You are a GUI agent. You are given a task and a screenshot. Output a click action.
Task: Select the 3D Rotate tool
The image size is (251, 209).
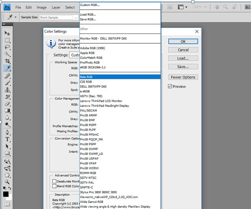click(x=7, y=161)
